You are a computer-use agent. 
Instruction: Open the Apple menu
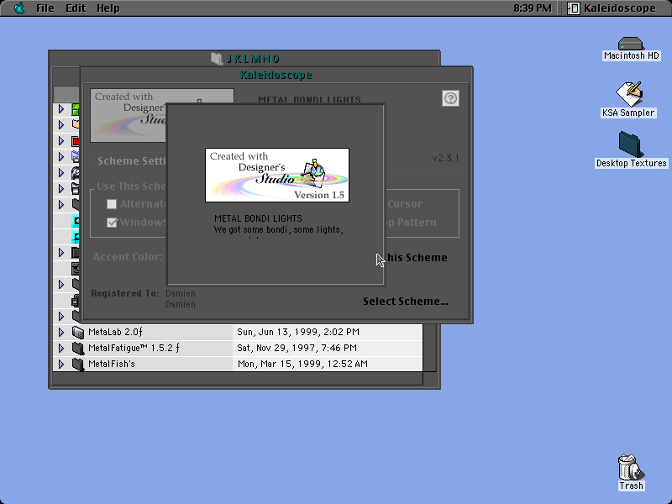coord(19,8)
